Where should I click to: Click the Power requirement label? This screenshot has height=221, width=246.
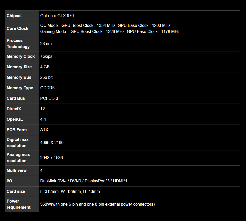[x=18, y=204]
